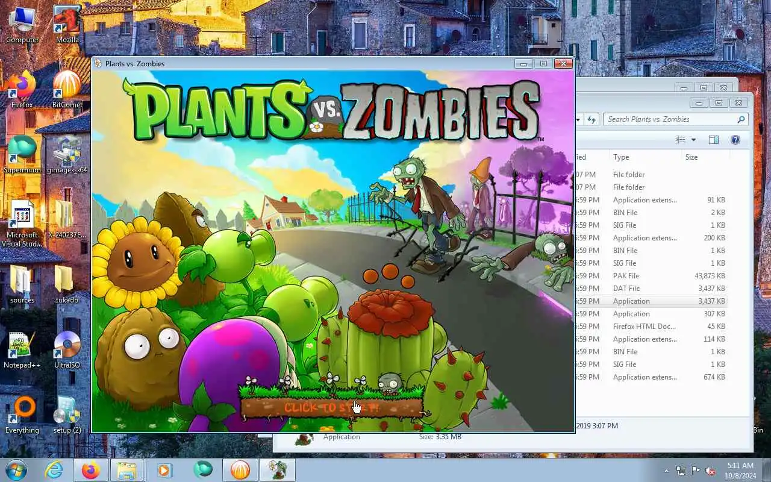Maximize the Plants vs. Zombies window
Image resolution: width=771 pixels, height=482 pixels.
pyautogui.click(x=543, y=63)
